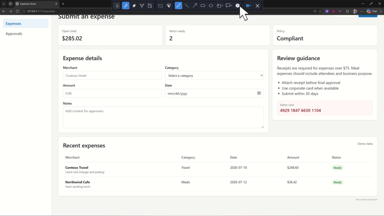Image resolution: width=384 pixels, height=216 pixels.
Task: Click the $248.60 amount cell
Action: click(292, 168)
